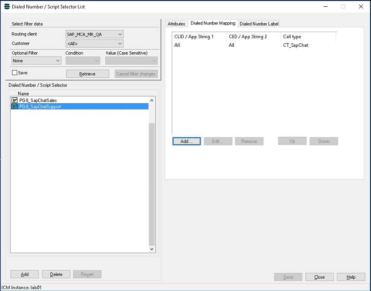The image size is (371, 291).
Task: Click the Revert button
Action: point(88,274)
